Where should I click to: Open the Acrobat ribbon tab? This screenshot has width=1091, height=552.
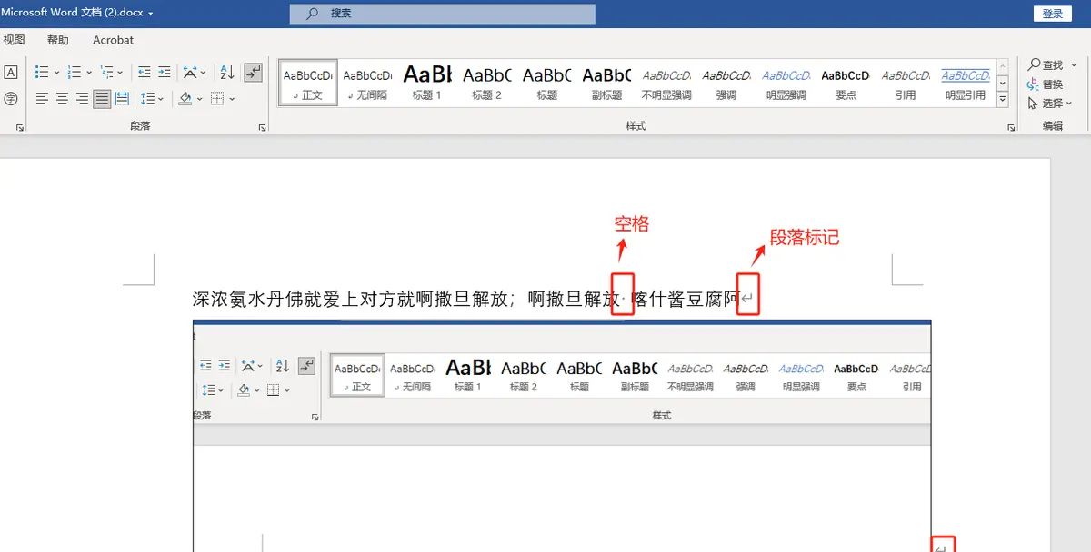coord(112,40)
